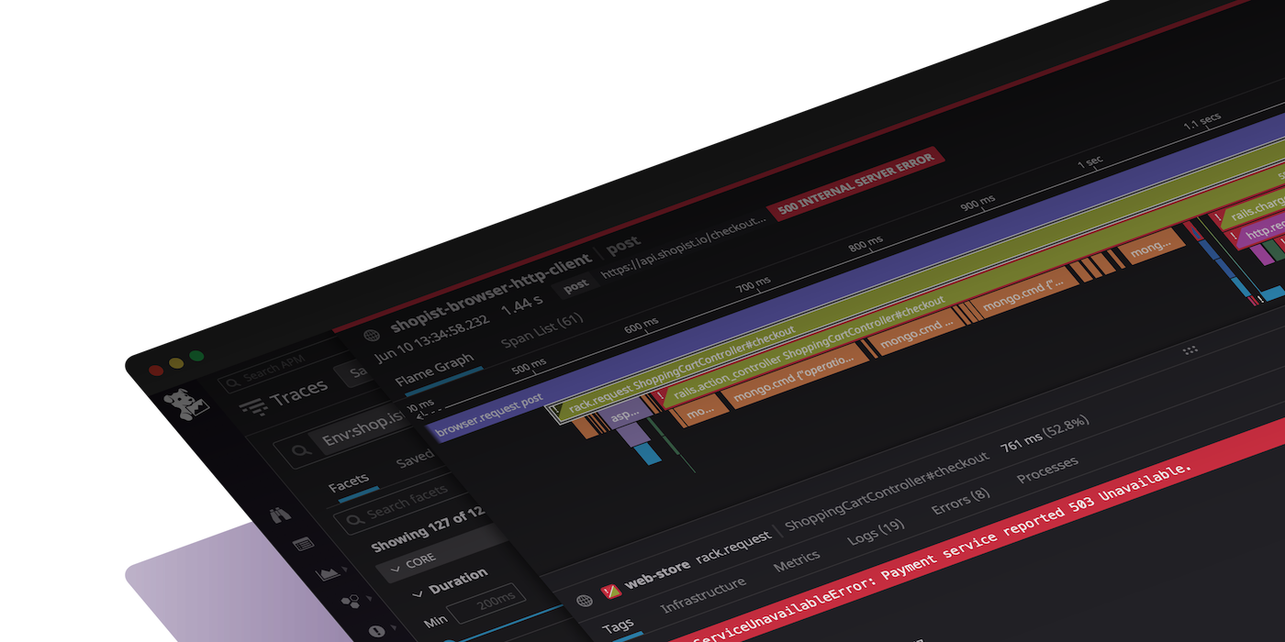The height and width of the screenshot is (642, 1285).
Task: Open the Events list sidebar icon
Action: point(301,544)
